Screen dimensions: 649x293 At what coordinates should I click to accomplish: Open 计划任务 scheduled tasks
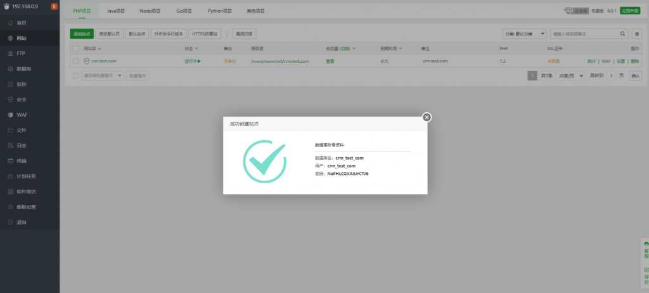coord(26,176)
